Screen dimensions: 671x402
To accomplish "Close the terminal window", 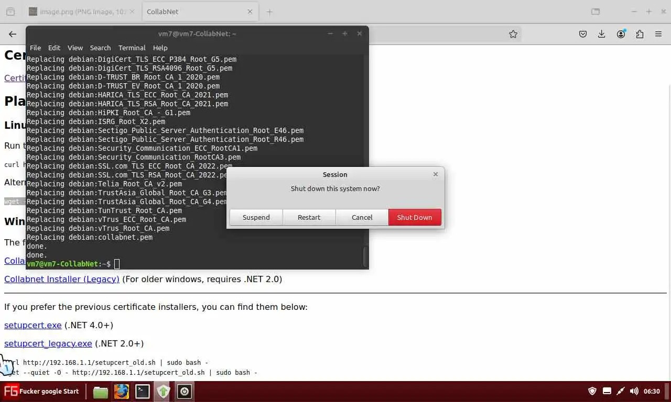I will pyautogui.click(x=360, y=33).
